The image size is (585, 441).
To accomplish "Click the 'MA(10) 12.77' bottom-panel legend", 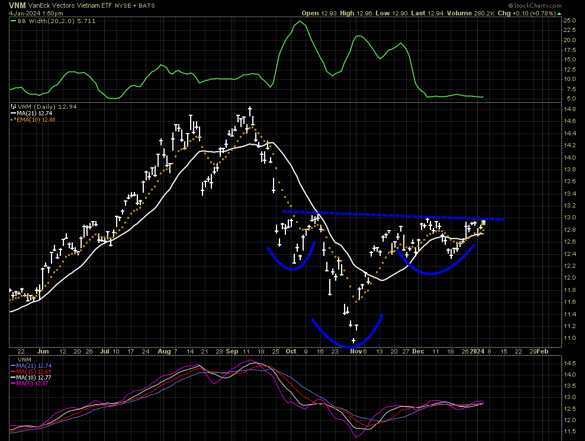I will click(x=34, y=378).
